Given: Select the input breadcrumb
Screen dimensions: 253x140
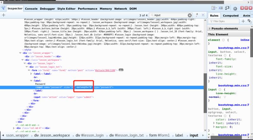Looking at the screenshot, I should click(x=194, y=135).
